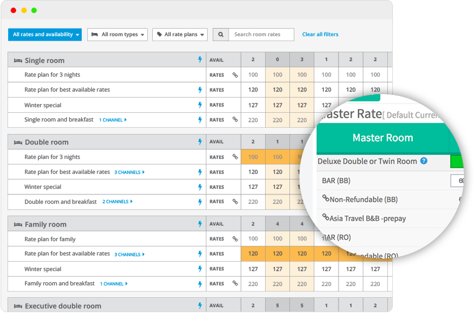Click yellow macOS minimize window button

(x=24, y=10)
